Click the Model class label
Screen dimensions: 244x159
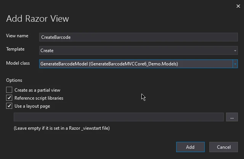pyautogui.click(x=18, y=63)
